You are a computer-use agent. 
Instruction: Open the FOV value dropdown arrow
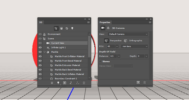(117, 46)
